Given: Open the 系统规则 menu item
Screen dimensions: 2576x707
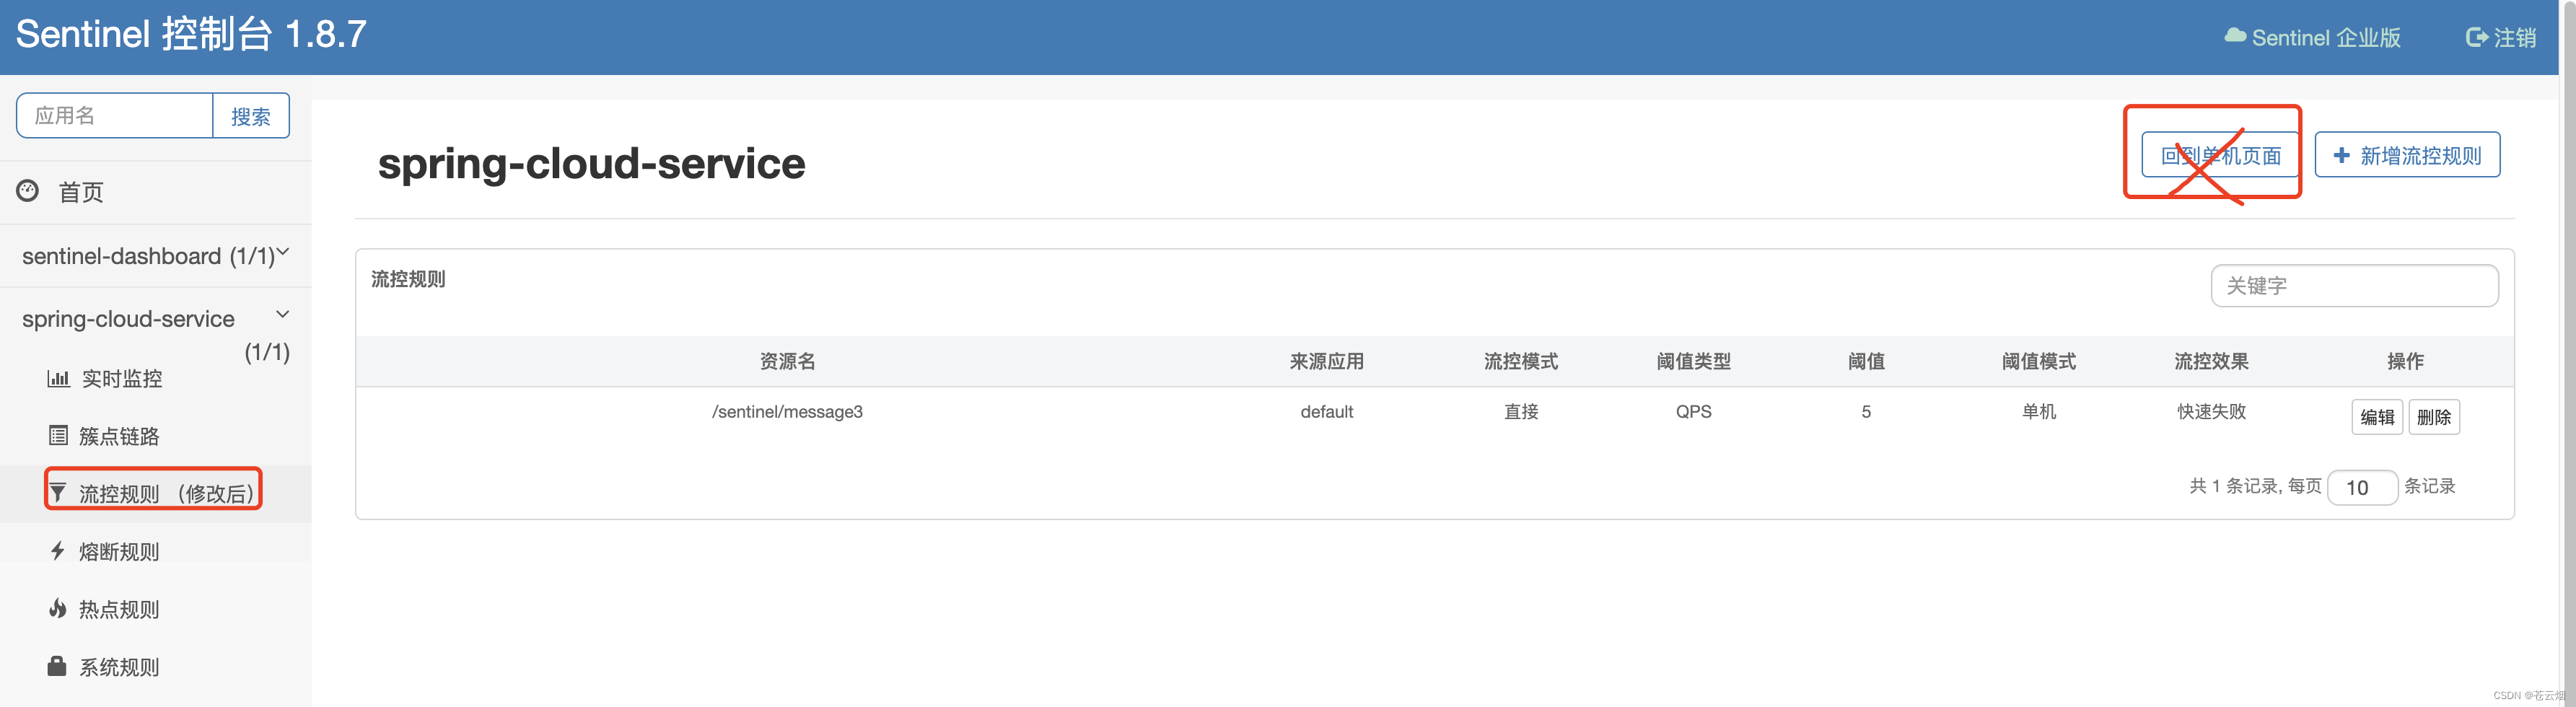Looking at the screenshot, I should [119, 667].
